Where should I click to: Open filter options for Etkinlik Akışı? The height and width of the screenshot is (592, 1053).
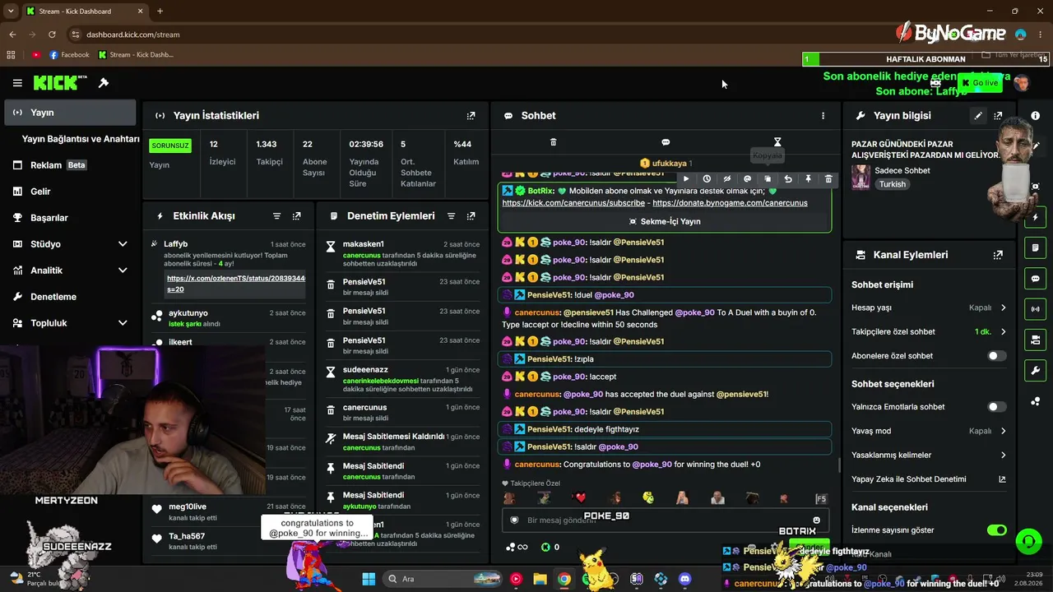click(x=276, y=216)
